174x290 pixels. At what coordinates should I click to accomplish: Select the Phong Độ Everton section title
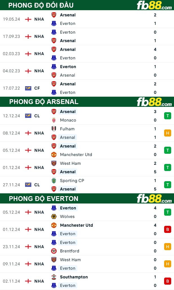[43, 199]
